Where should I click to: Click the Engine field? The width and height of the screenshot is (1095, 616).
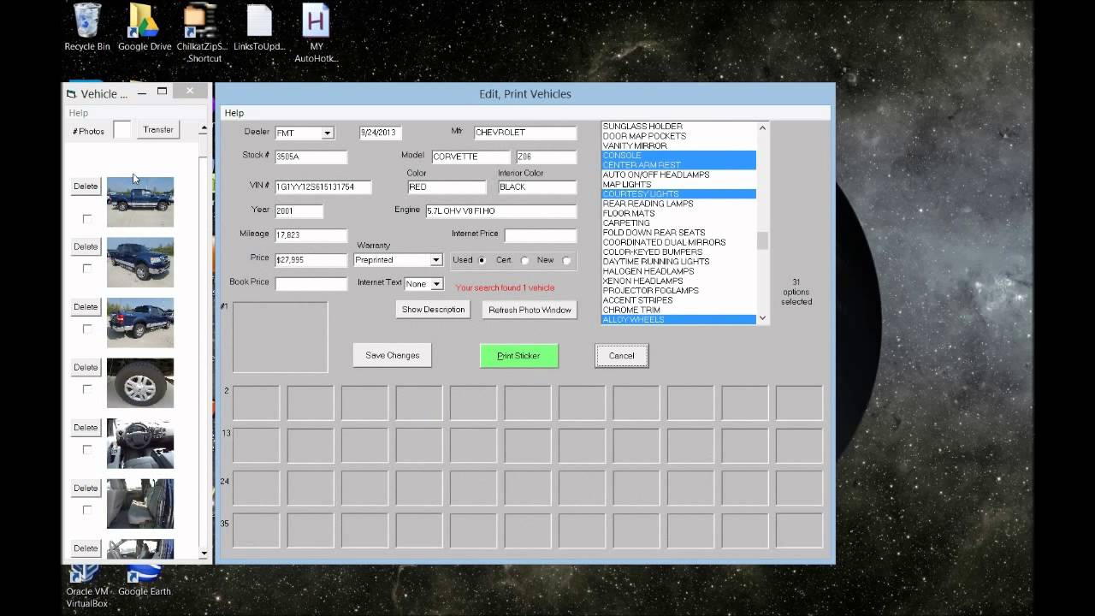pyautogui.click(x=501, y=211)
